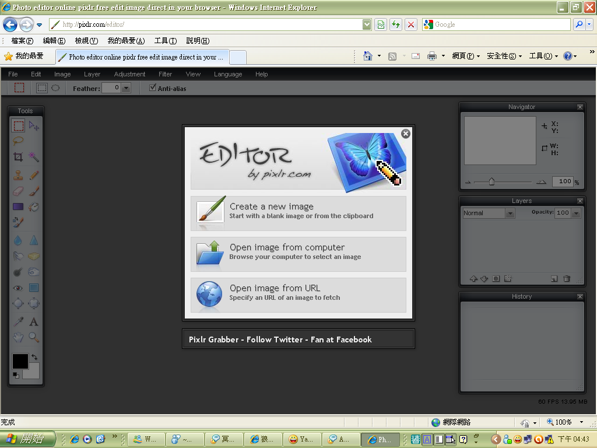Screen dimensions: 597x448
Task: Open the Feather value dropdown
Action: 127,88
